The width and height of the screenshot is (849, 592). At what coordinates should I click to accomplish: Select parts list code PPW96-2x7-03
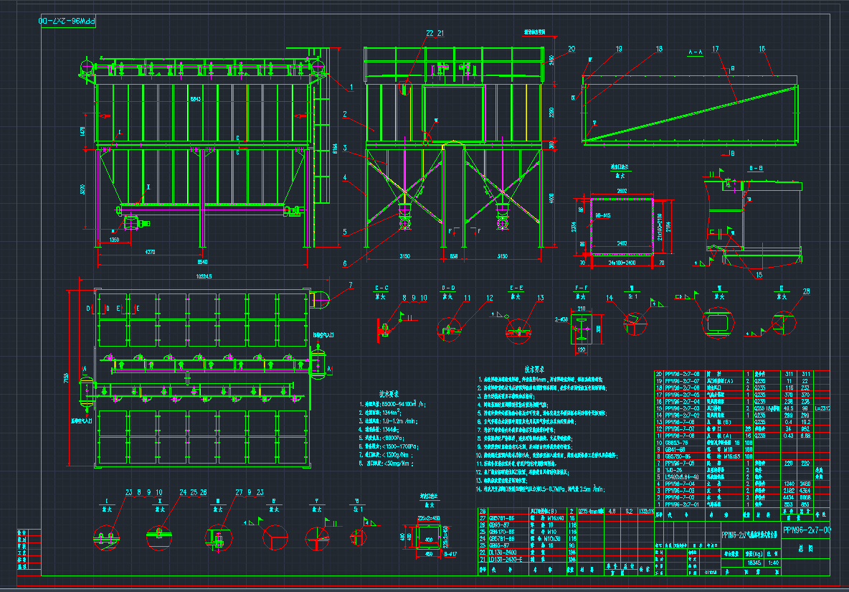[682, 408]
